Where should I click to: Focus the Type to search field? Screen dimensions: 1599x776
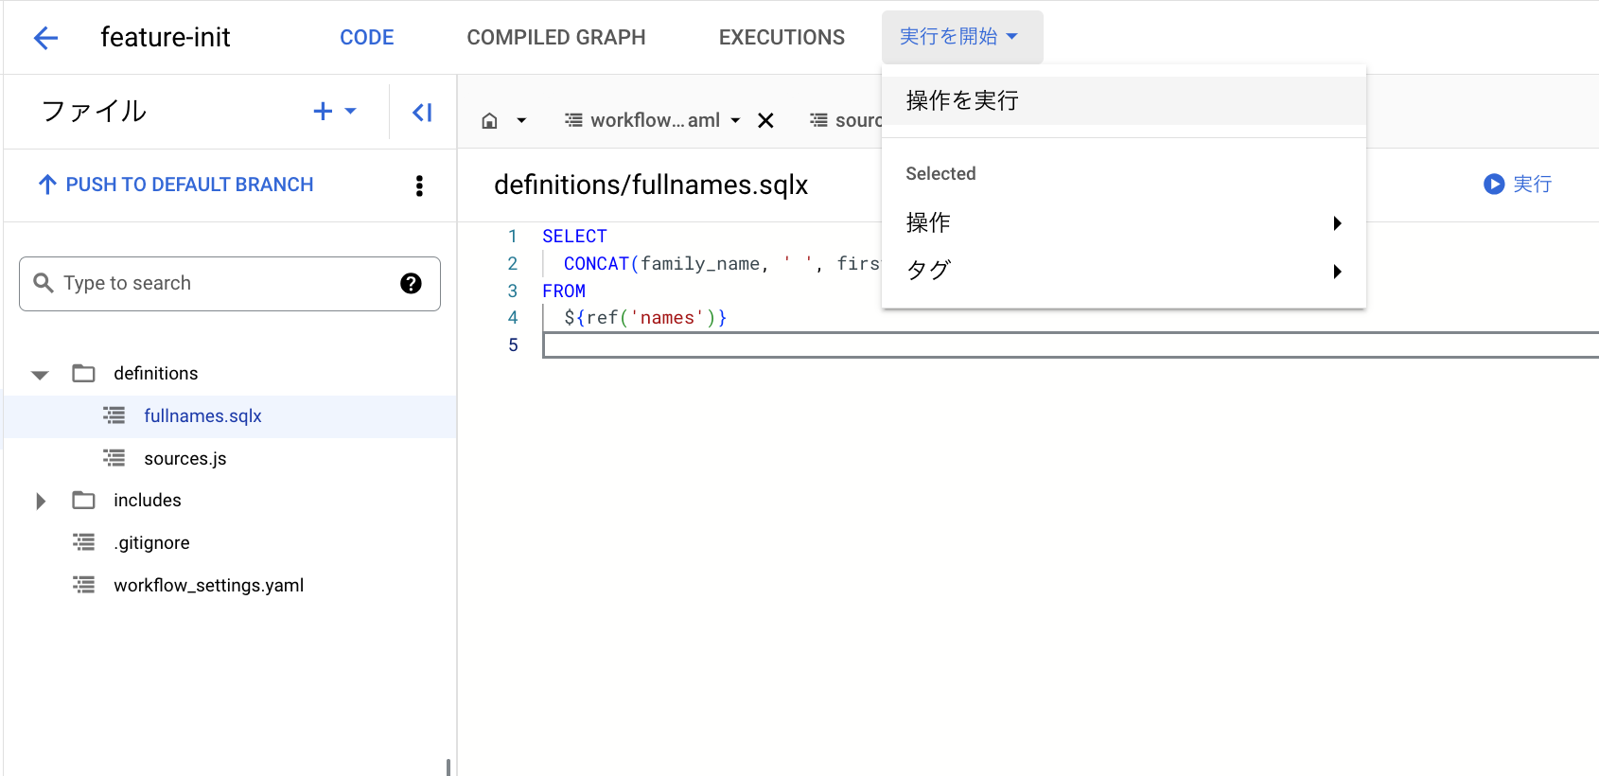pyautogui.click(x=230, y=283)
